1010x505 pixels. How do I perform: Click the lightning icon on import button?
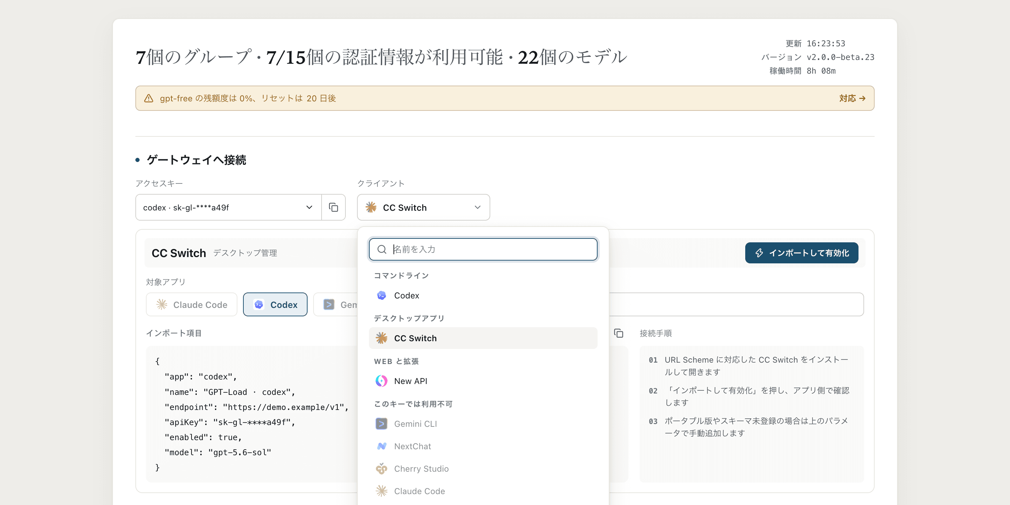point(760,253)
